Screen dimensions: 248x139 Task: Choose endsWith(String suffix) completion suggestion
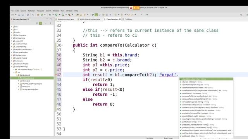pyautogui.click(x=206, y=113)
